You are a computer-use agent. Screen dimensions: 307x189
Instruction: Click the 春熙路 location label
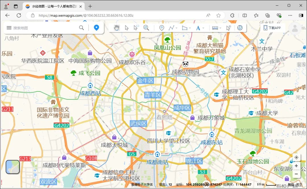[165, 117]
